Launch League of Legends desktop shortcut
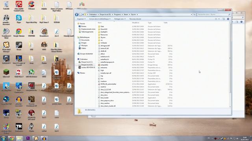Screen dimensions: 252x141 (x=19, y=60)
